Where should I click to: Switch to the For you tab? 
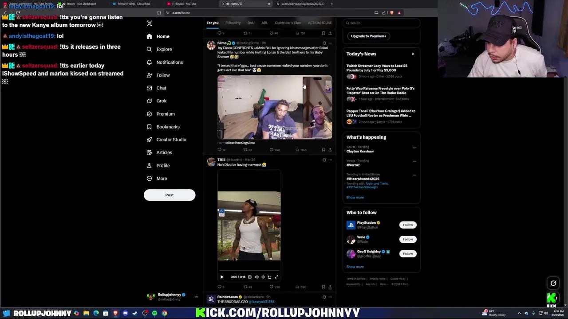212,23
